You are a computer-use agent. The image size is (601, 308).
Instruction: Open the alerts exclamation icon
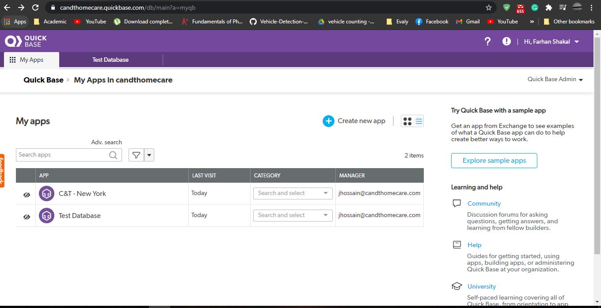506,41
